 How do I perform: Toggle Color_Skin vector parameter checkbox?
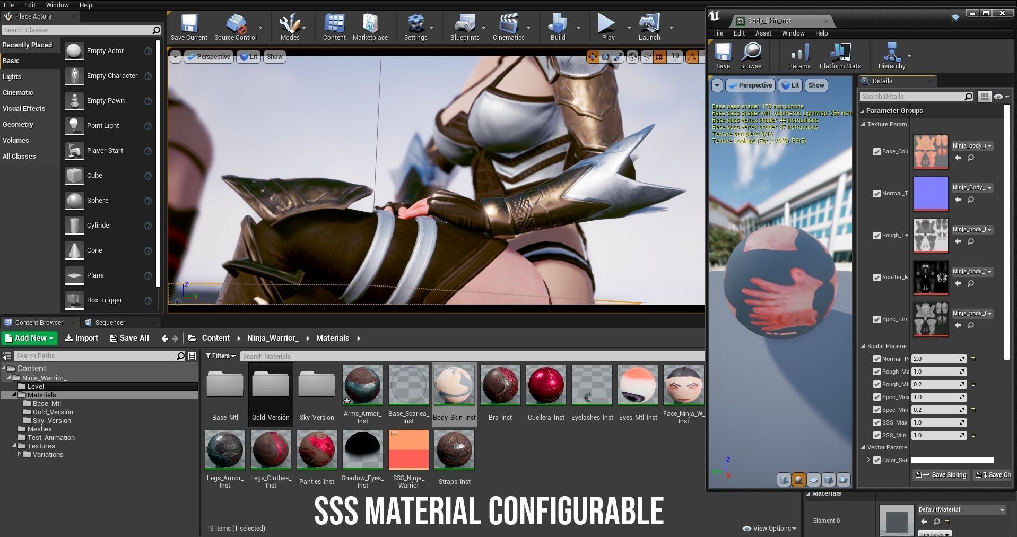click(x=877, y=460)
